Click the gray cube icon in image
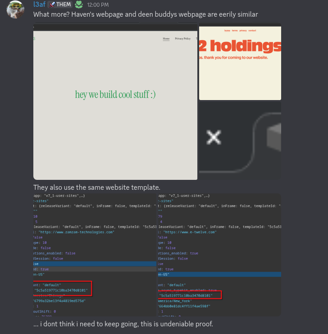328x334 pixels. tap(274, 137)
